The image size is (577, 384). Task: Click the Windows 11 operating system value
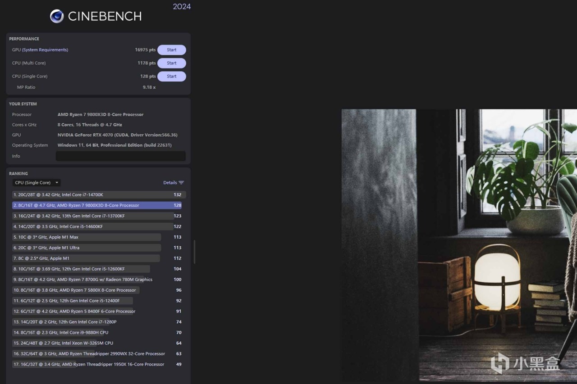coord(114,145)
